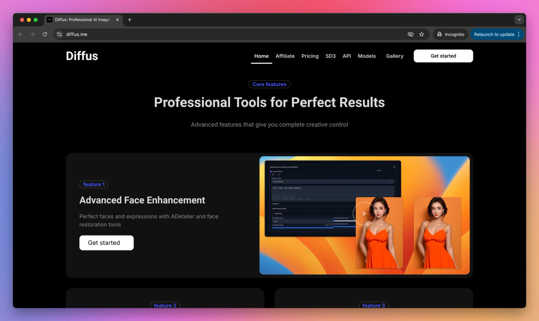Click the Professional Tools for Perfect Results heading
The image size is (539, 321).
[x=269, y=102]
